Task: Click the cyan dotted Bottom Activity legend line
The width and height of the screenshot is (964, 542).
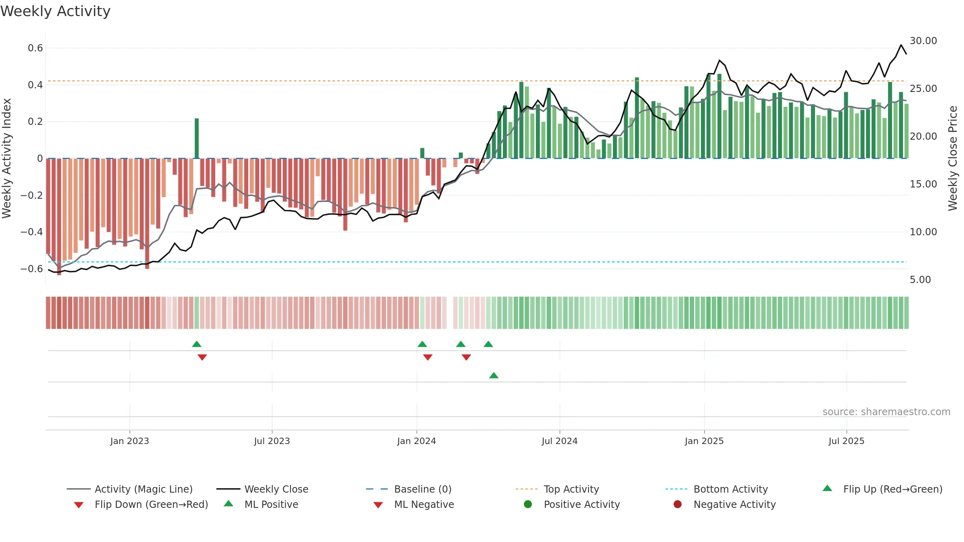Action: [676, 489]
